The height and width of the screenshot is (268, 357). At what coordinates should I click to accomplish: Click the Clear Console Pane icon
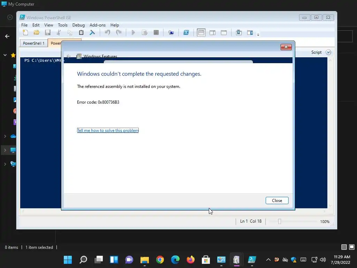[92, 32]
